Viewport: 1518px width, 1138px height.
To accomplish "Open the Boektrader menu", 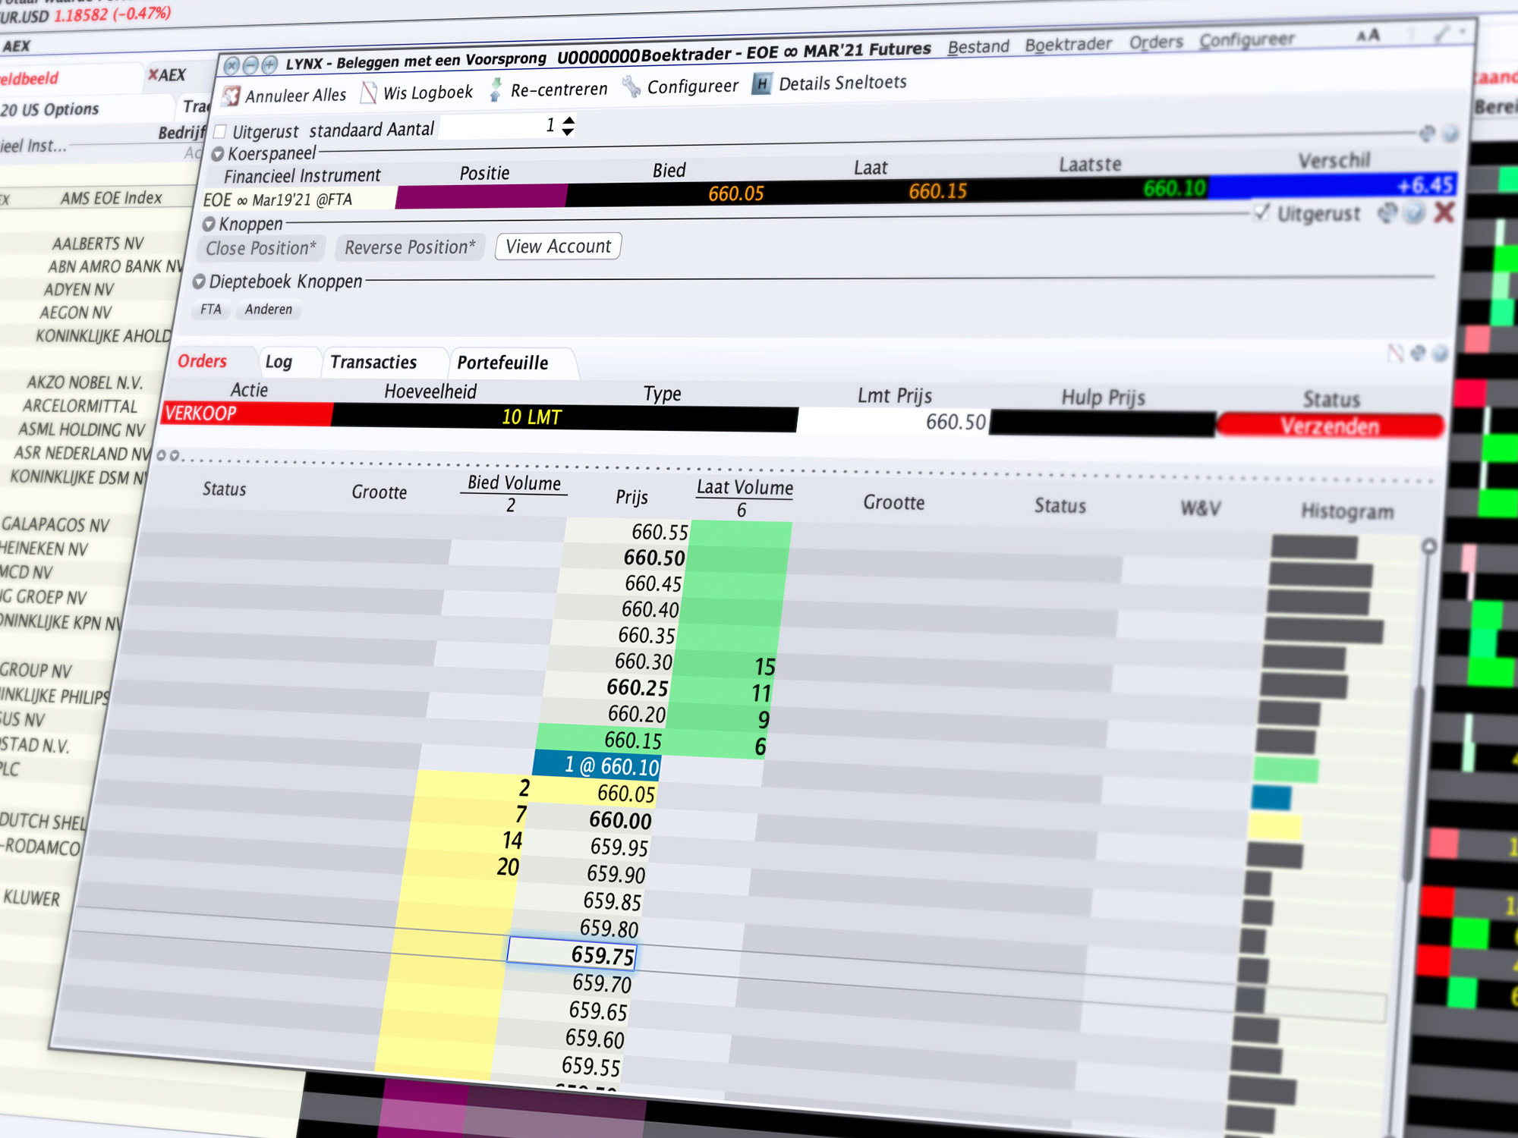I will [x=1068, y=45].
